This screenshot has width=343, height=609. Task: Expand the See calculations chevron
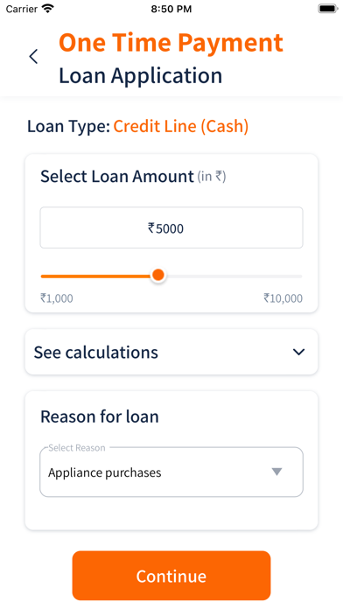click(298, 352)
